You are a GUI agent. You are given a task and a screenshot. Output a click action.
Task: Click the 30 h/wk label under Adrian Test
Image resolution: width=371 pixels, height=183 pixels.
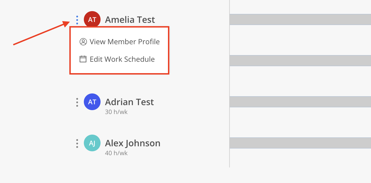coord(116,112)
